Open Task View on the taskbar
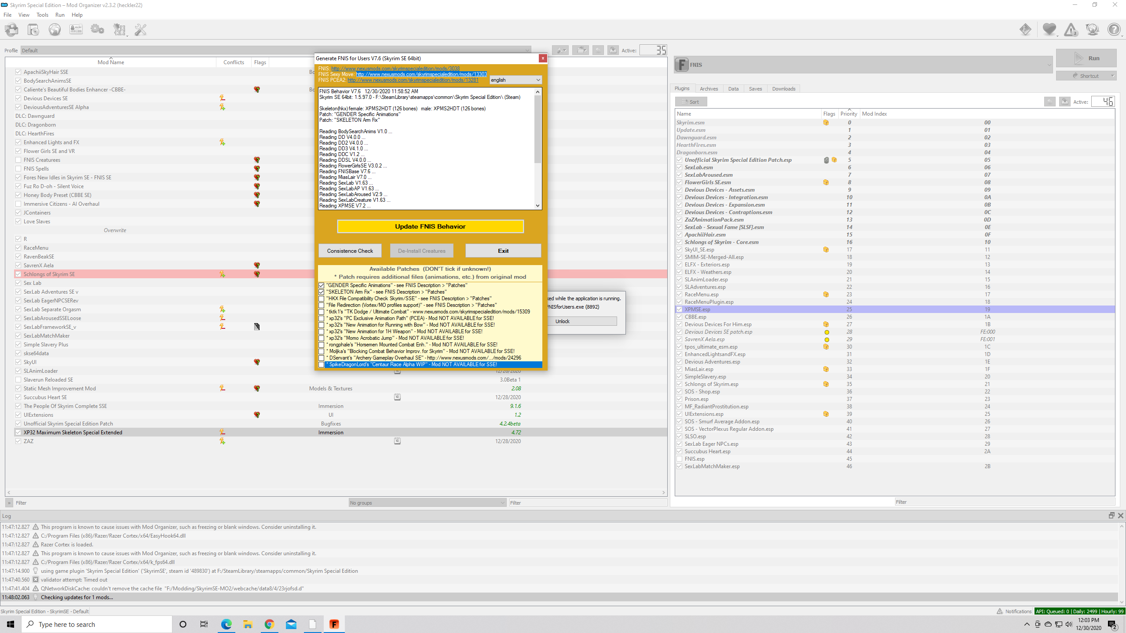 tap(204, 624)
